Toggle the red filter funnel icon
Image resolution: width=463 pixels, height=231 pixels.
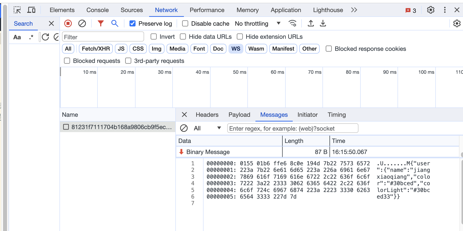[x=101, y=23]
